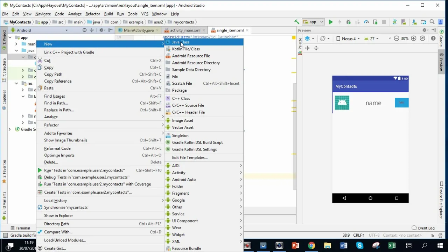Image resolution: width=448 pixels, height=252 pixels.
Task: Close the single_item.xml tab
Action: point(247,30)
